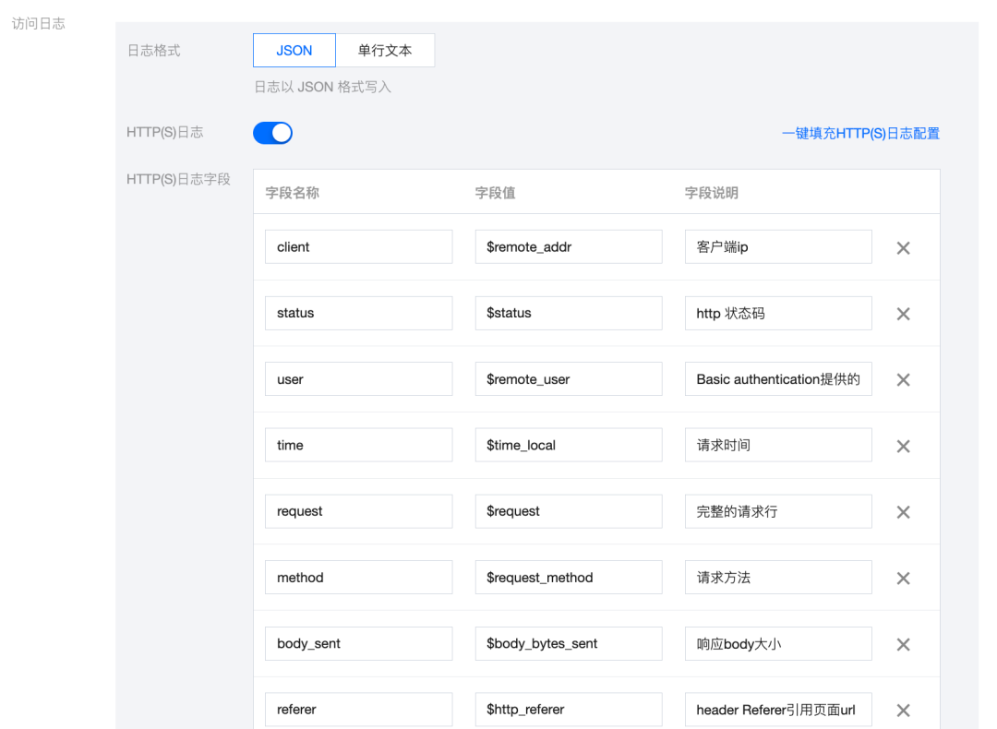Edit the 请求时间 description input

(x=778, y=445)
